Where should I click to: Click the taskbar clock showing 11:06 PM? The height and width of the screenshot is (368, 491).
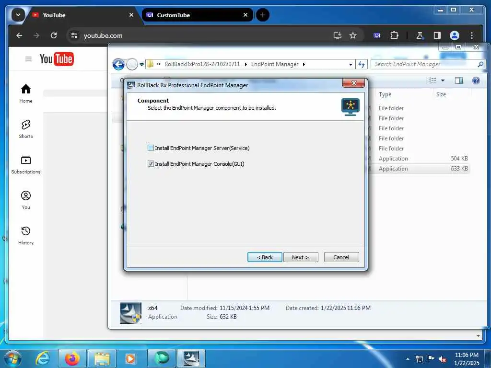(x=467, y=358)
